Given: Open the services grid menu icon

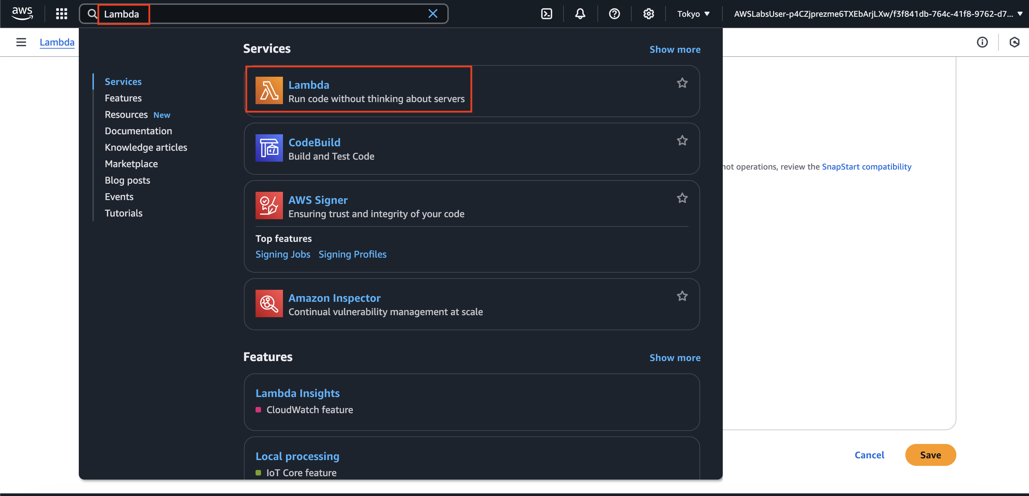Looking at the screenshot, I should point(62,14).
